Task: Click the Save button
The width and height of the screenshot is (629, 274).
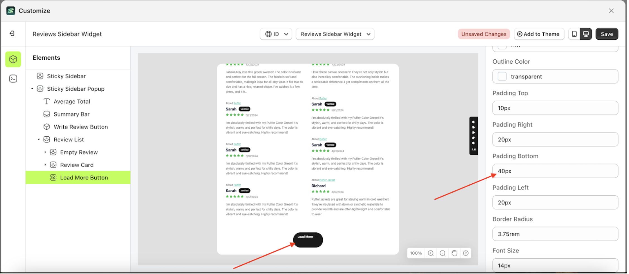Action: click(607, 34)
